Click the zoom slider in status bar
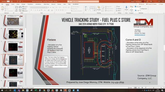 (x=154, y=88)
